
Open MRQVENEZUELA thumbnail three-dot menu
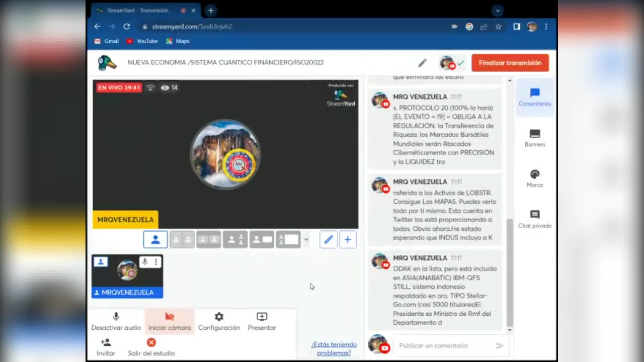coord(156,262)
